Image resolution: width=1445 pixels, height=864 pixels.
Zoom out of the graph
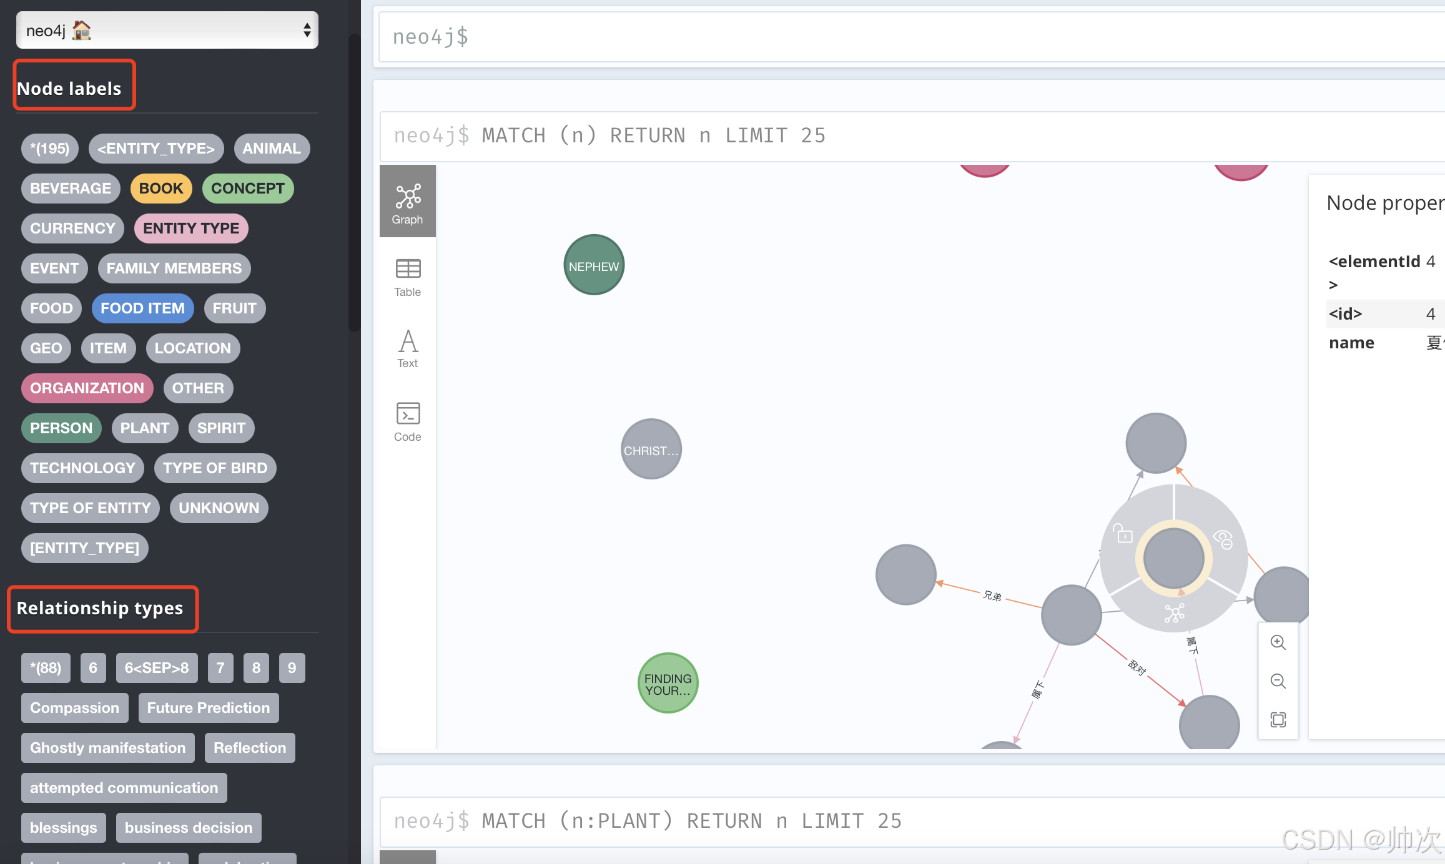[x=1278, y=681]
